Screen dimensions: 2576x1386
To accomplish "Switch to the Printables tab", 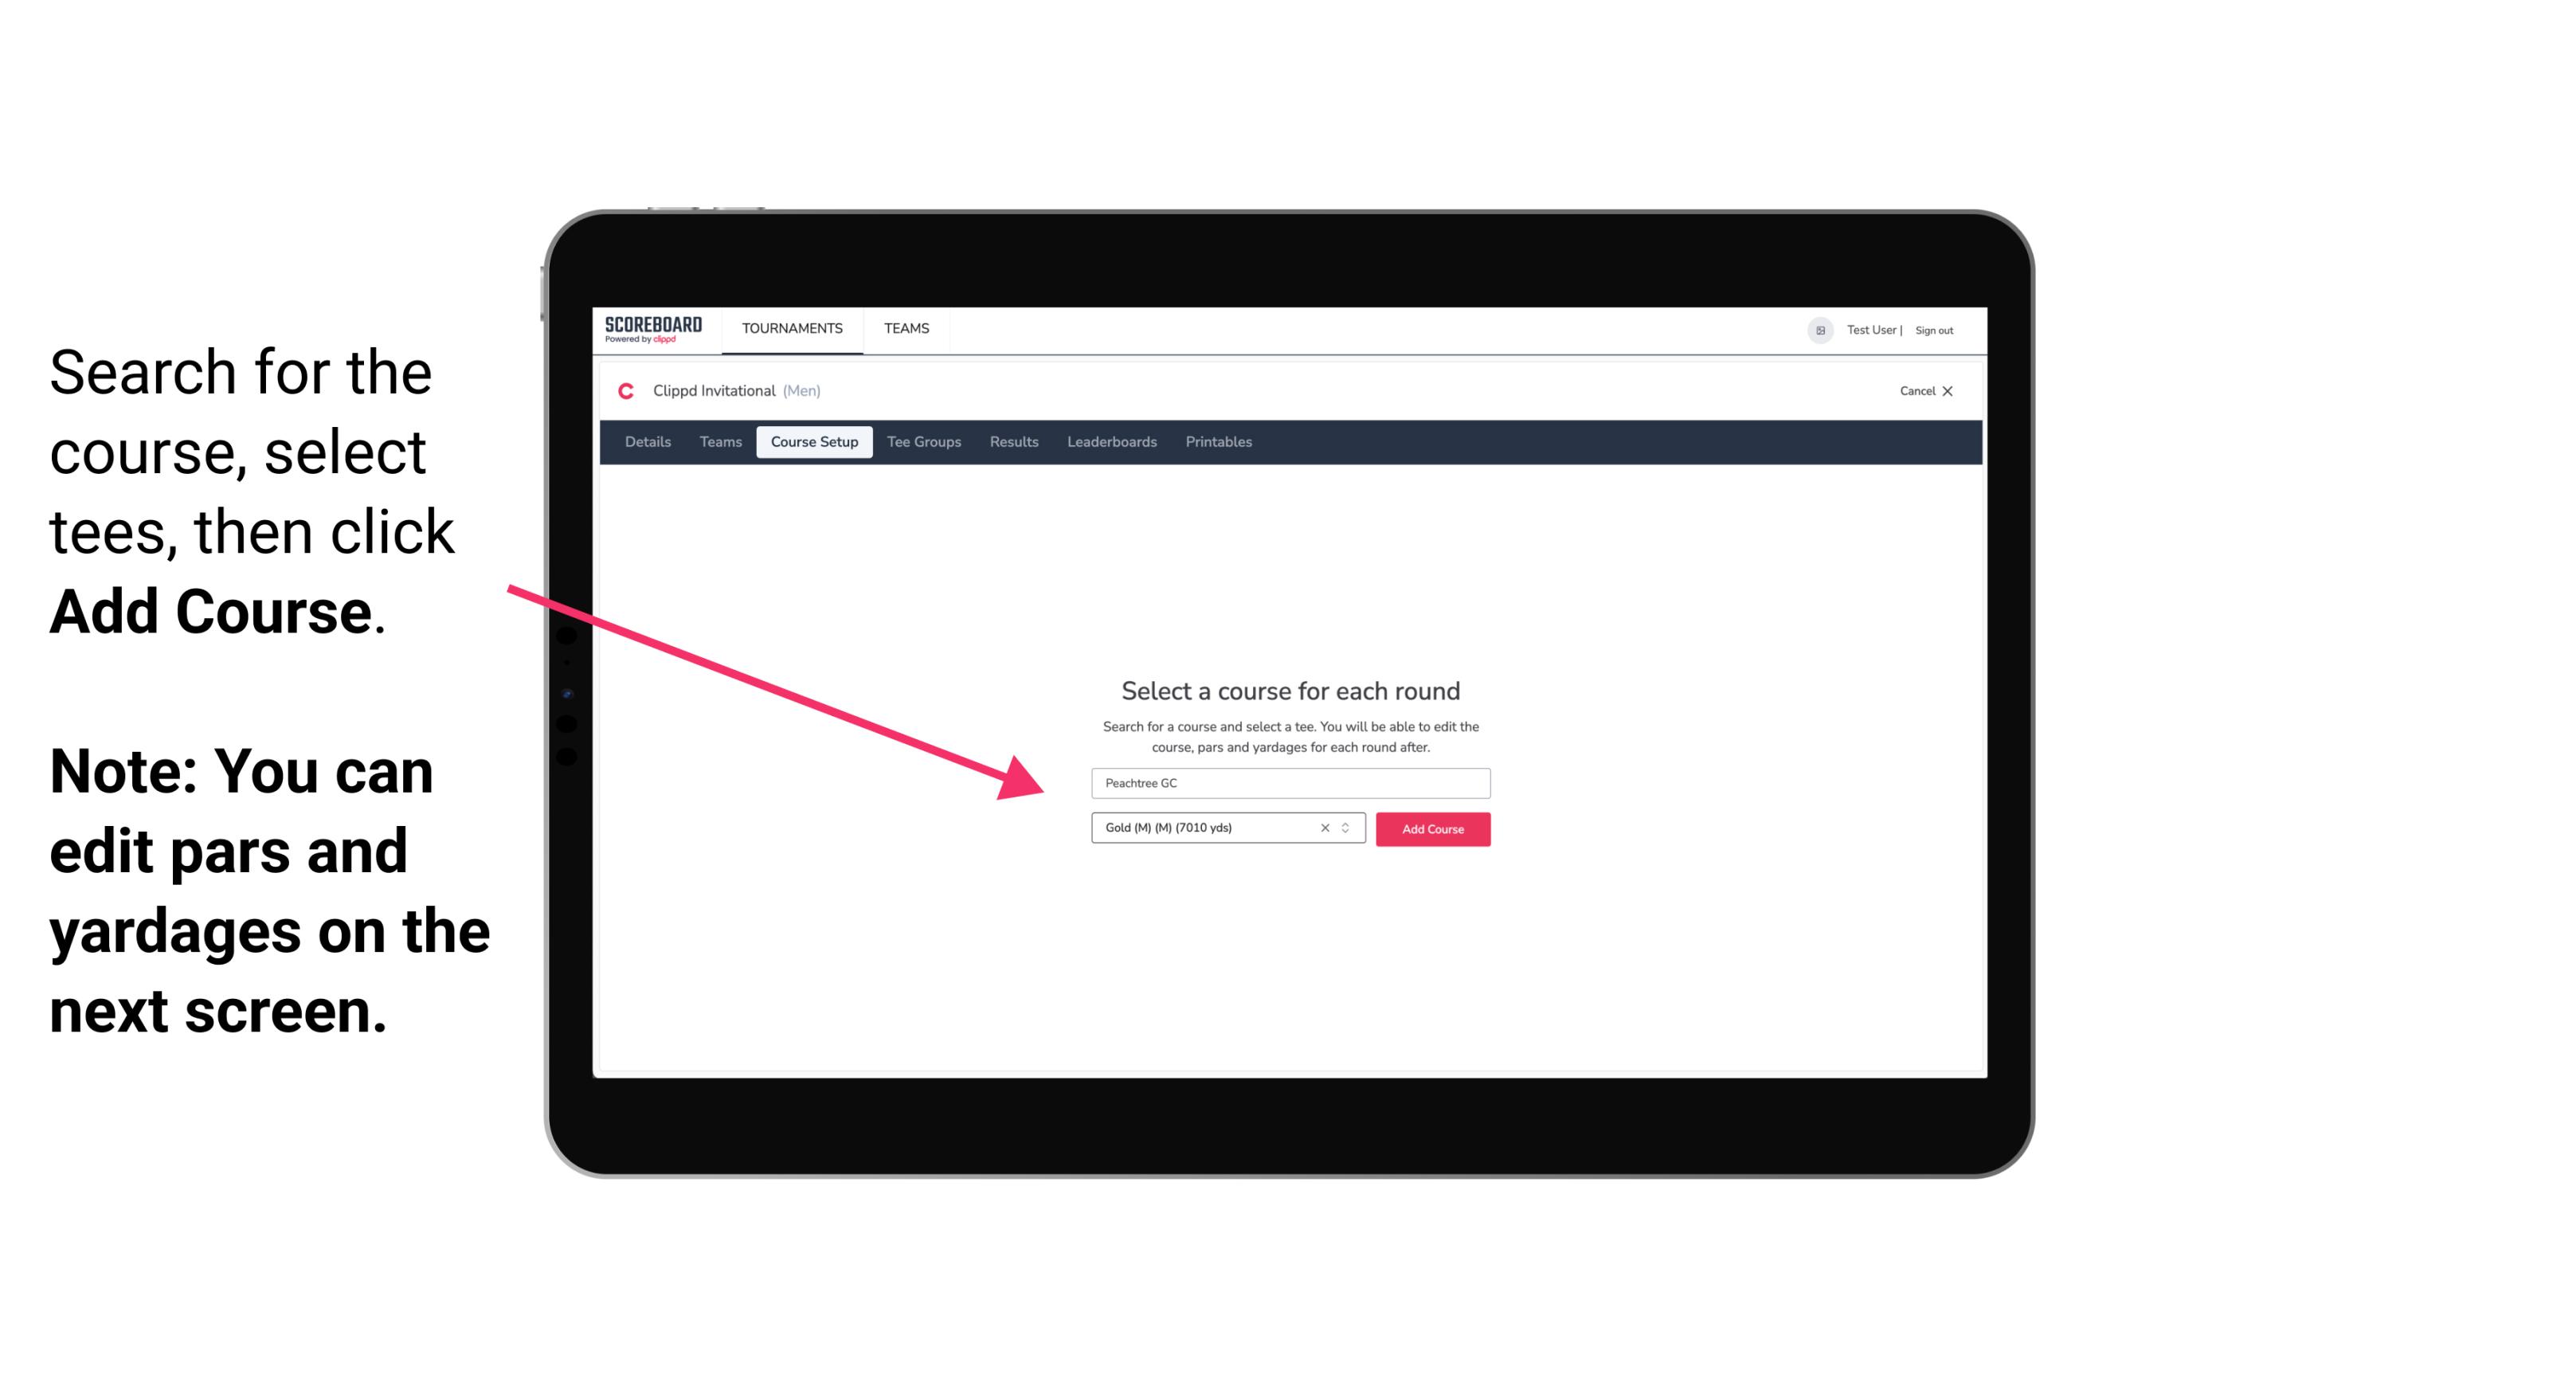I will pyautogui.click(x=1219, y=442).
